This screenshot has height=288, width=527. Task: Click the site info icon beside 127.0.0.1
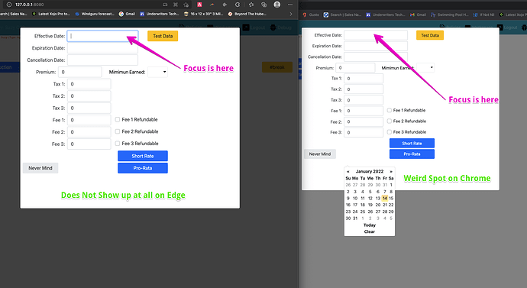coord(9,5)
